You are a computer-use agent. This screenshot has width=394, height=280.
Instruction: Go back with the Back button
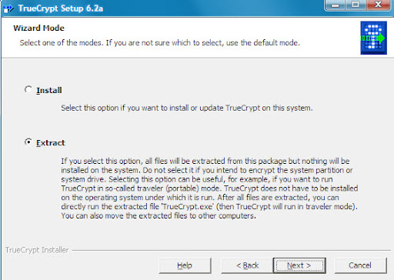pyautogui.click(x=247, y=265)
